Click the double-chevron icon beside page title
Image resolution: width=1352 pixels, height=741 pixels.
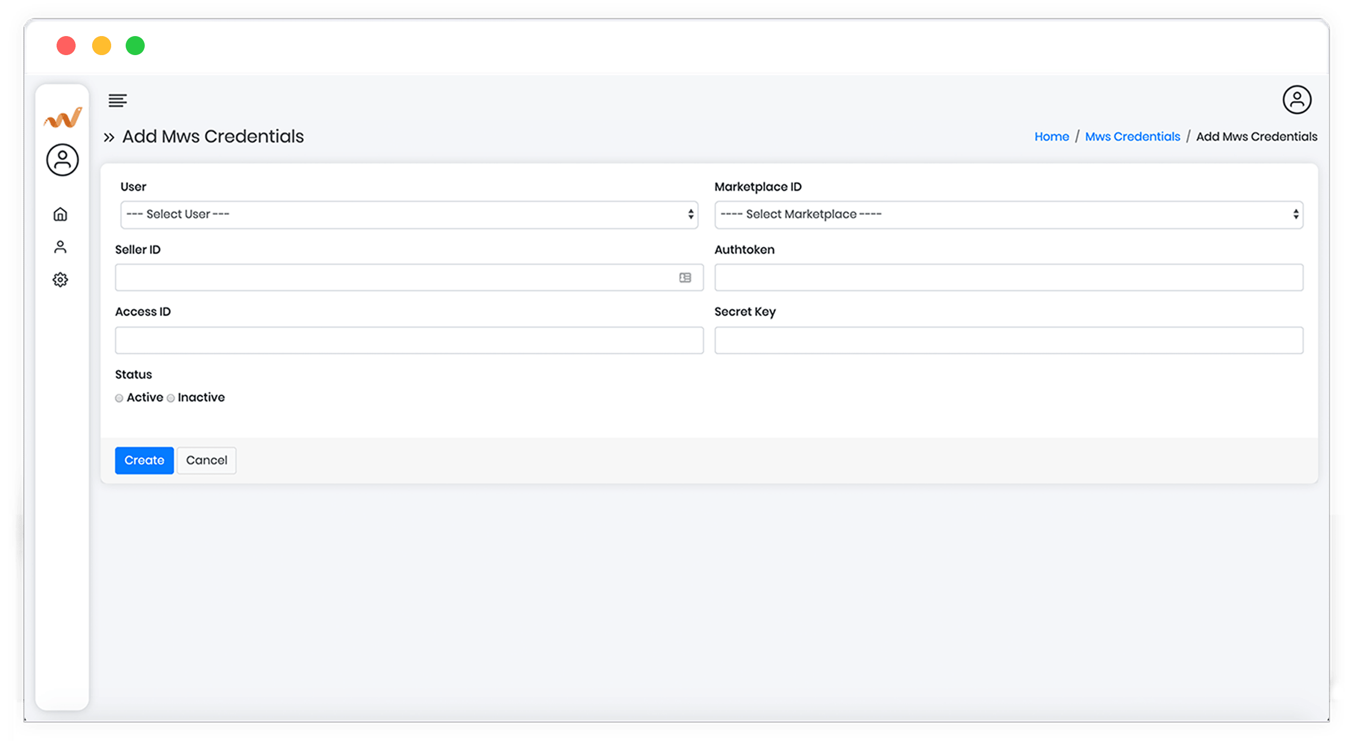pos(109,138)
